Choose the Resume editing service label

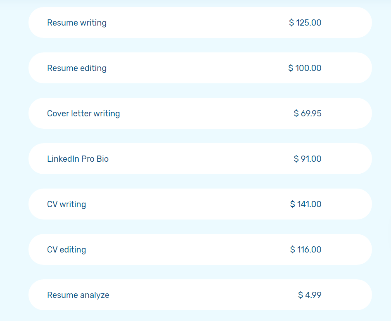pos(77,68)
